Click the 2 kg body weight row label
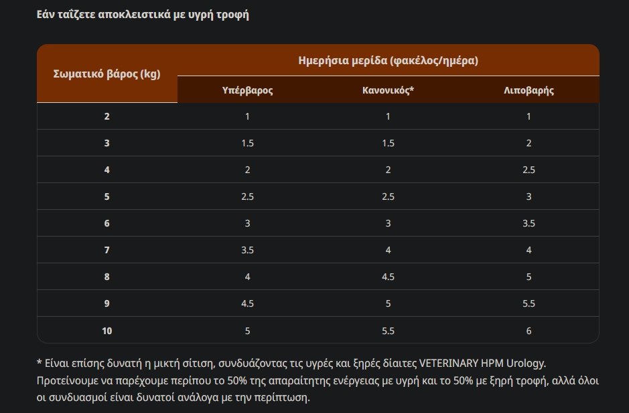 click(x=107, y=116)
